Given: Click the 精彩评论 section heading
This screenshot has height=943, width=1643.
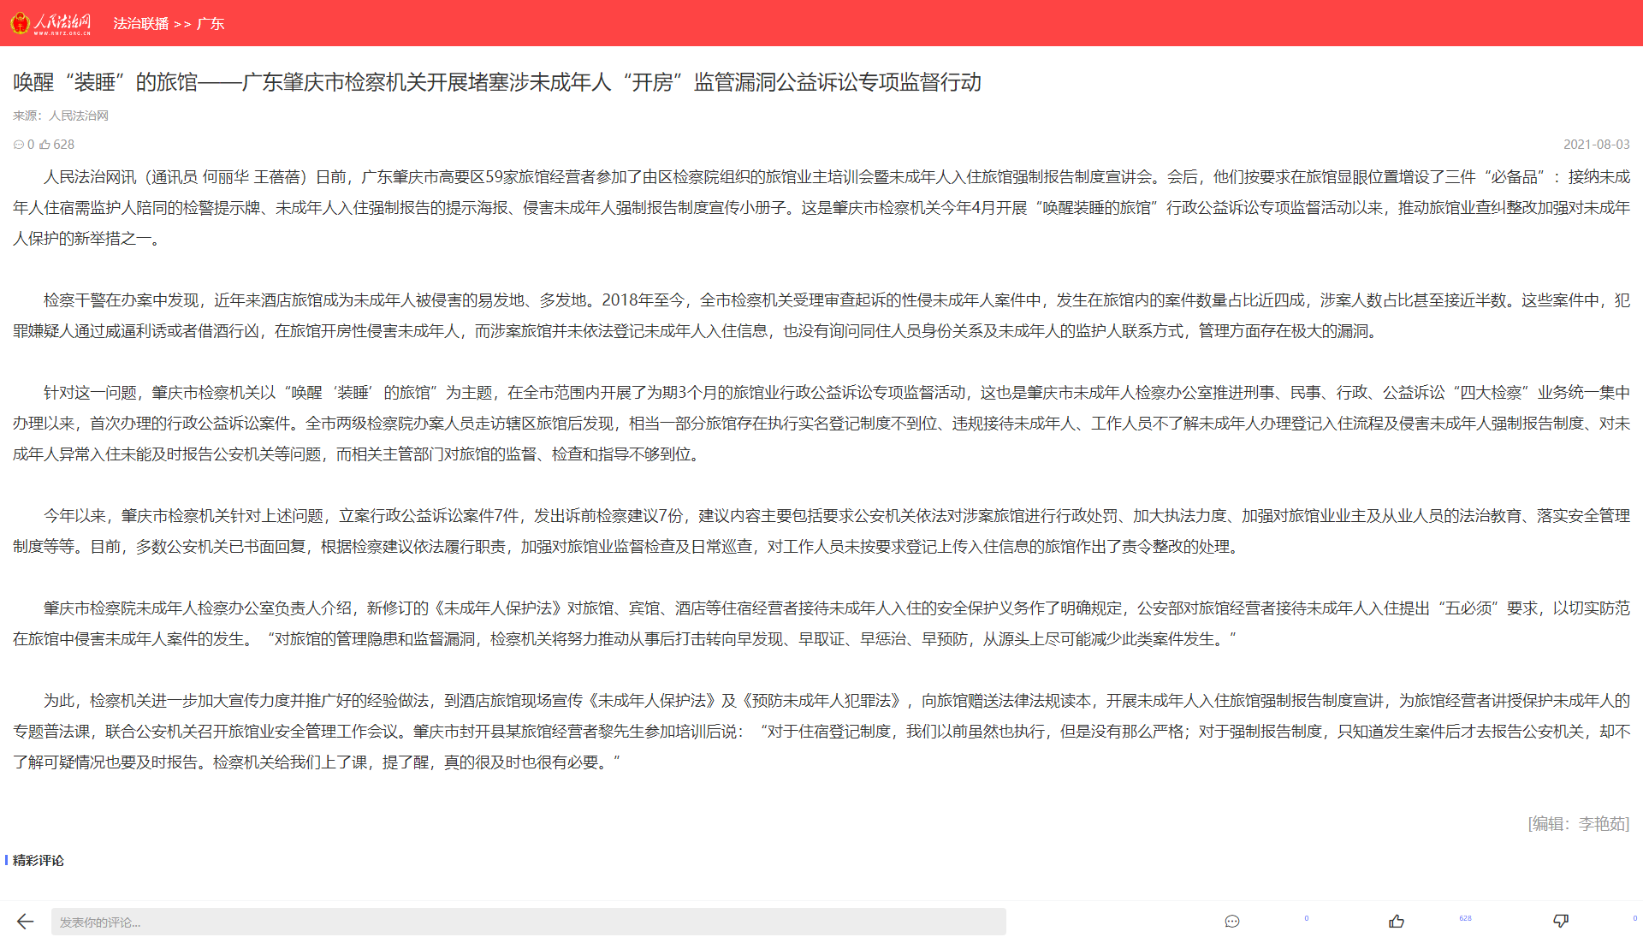Looking at the screenshot, I should tap(39, 860).
